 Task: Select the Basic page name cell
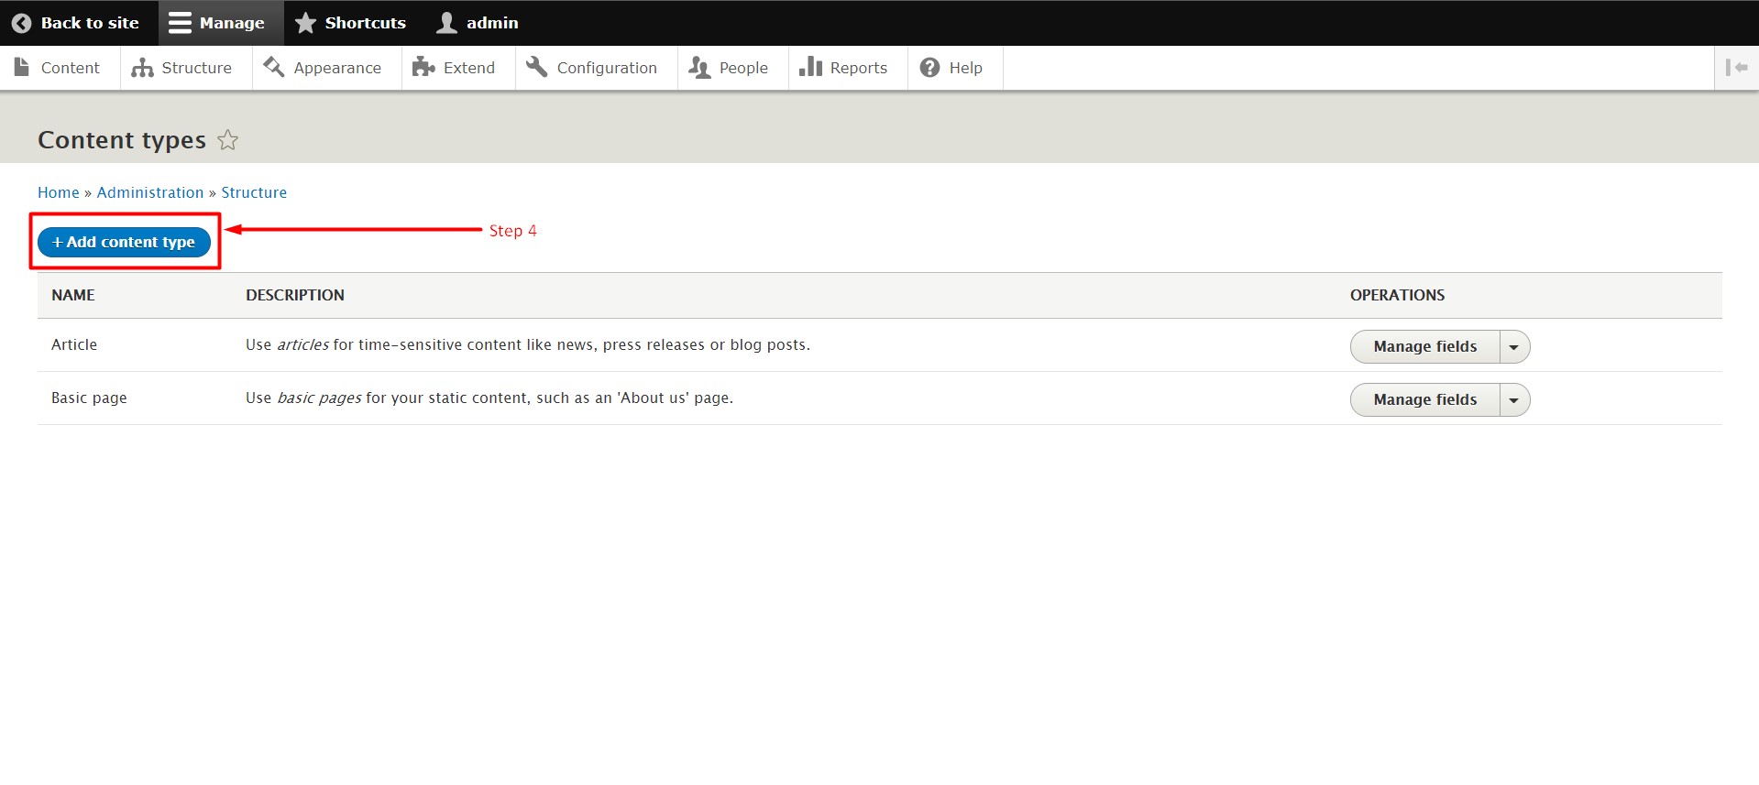[x=89, y=398]
